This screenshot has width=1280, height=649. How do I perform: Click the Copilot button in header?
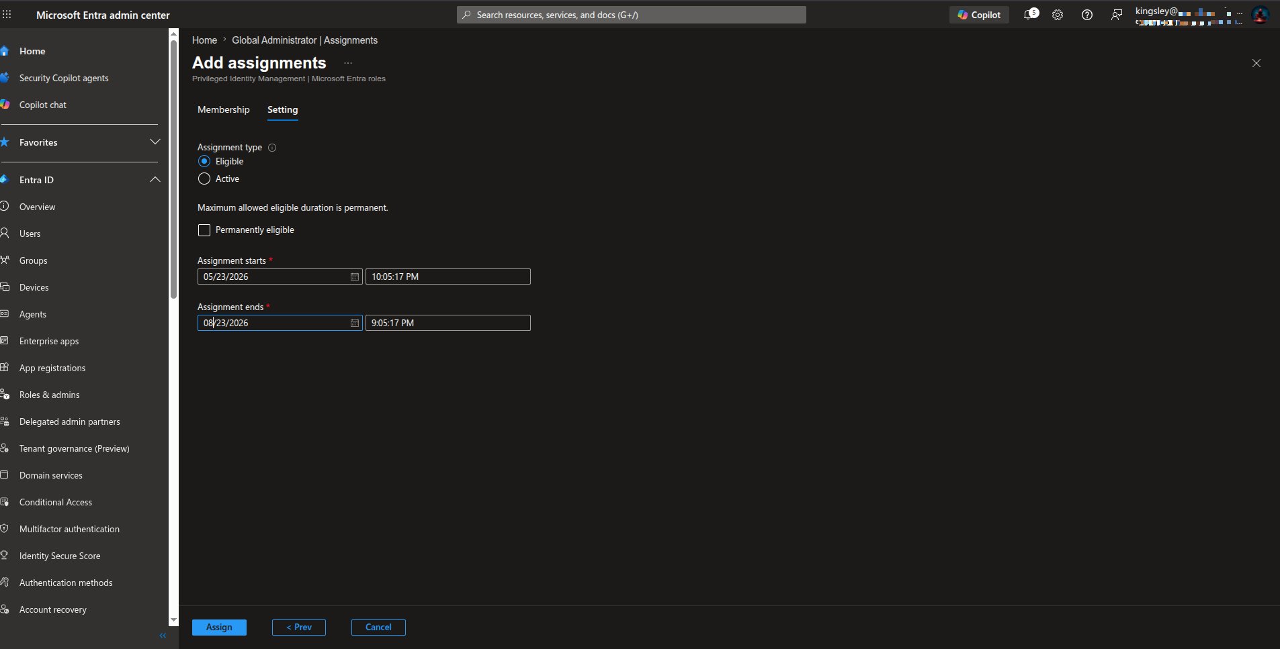(979, 15)
